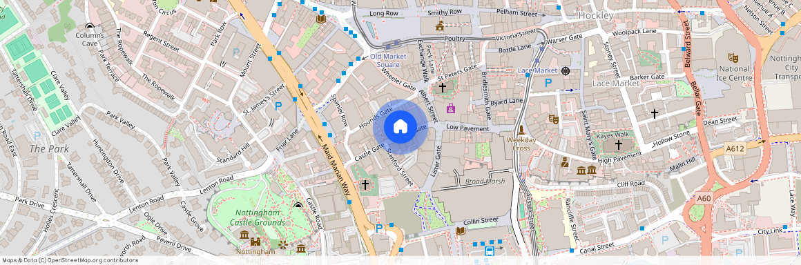Click the blue bus station icon

[x=490, y=251]
